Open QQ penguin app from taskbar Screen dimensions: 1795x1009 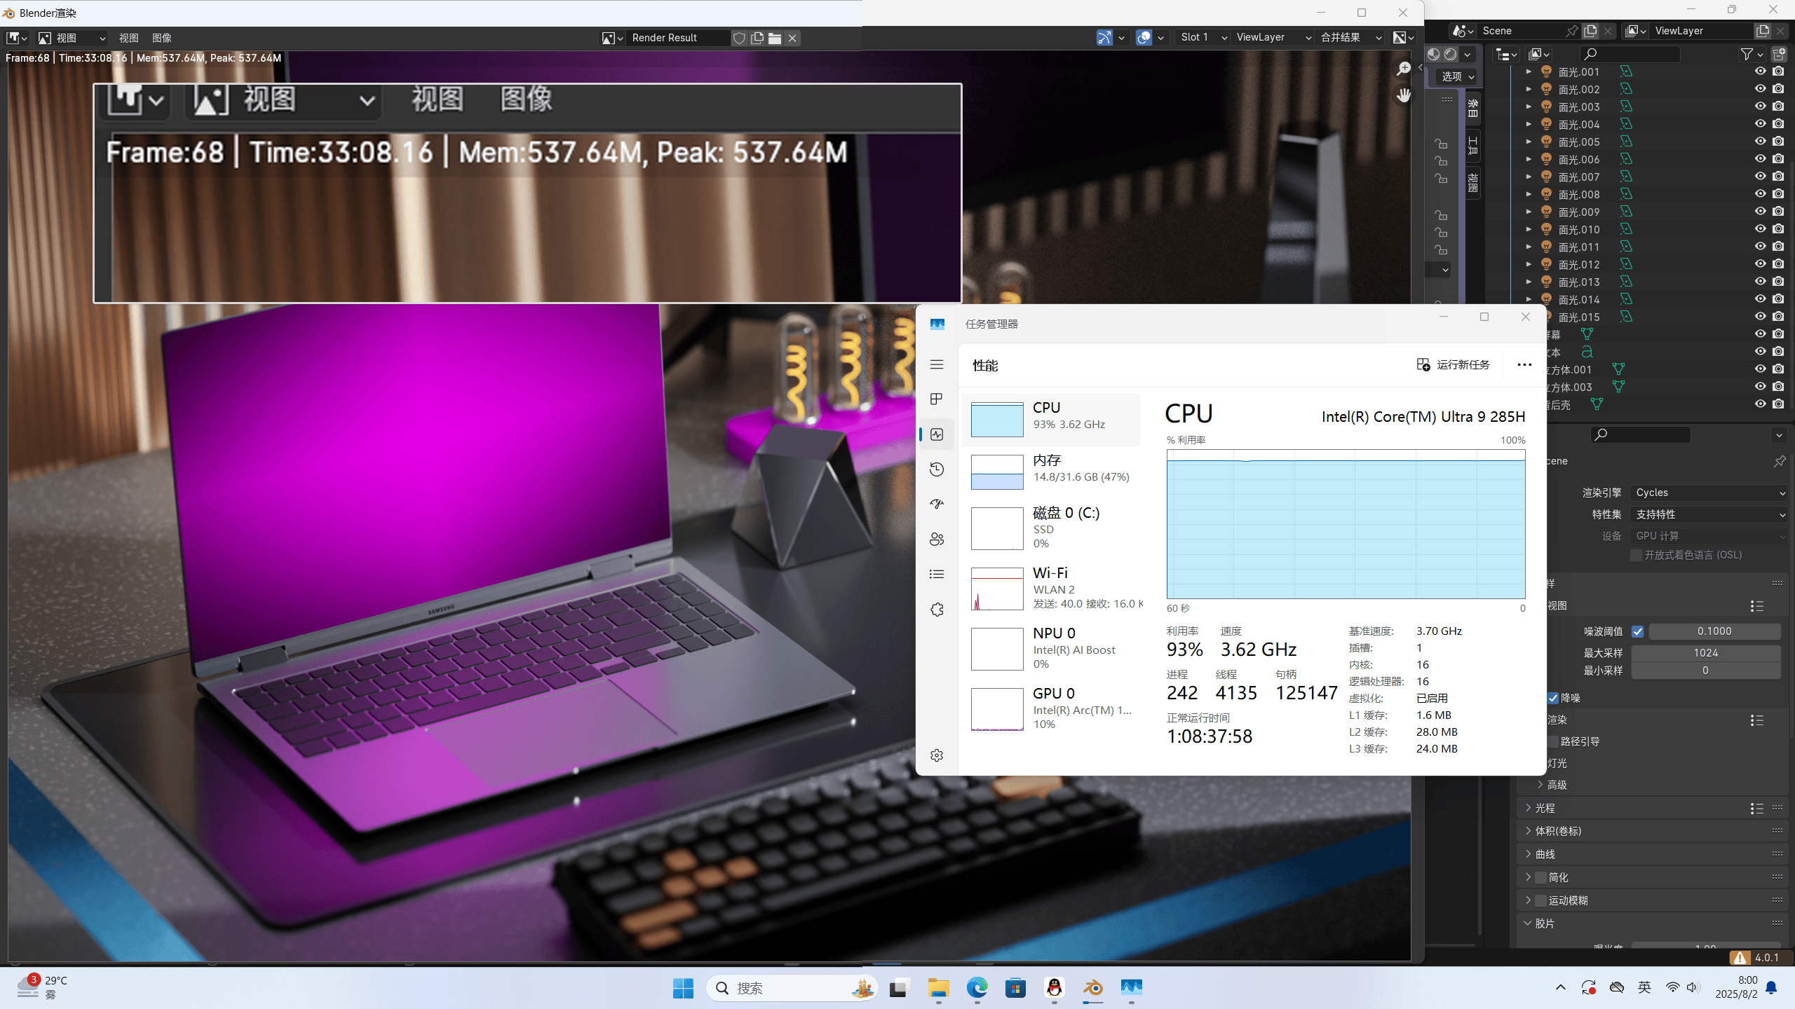tap(1054, 988)
